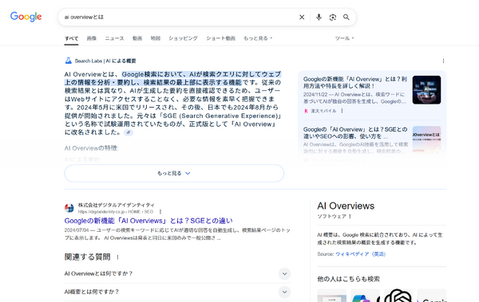
Task: Clear the search box with the X icon
Action: point(302,17)
